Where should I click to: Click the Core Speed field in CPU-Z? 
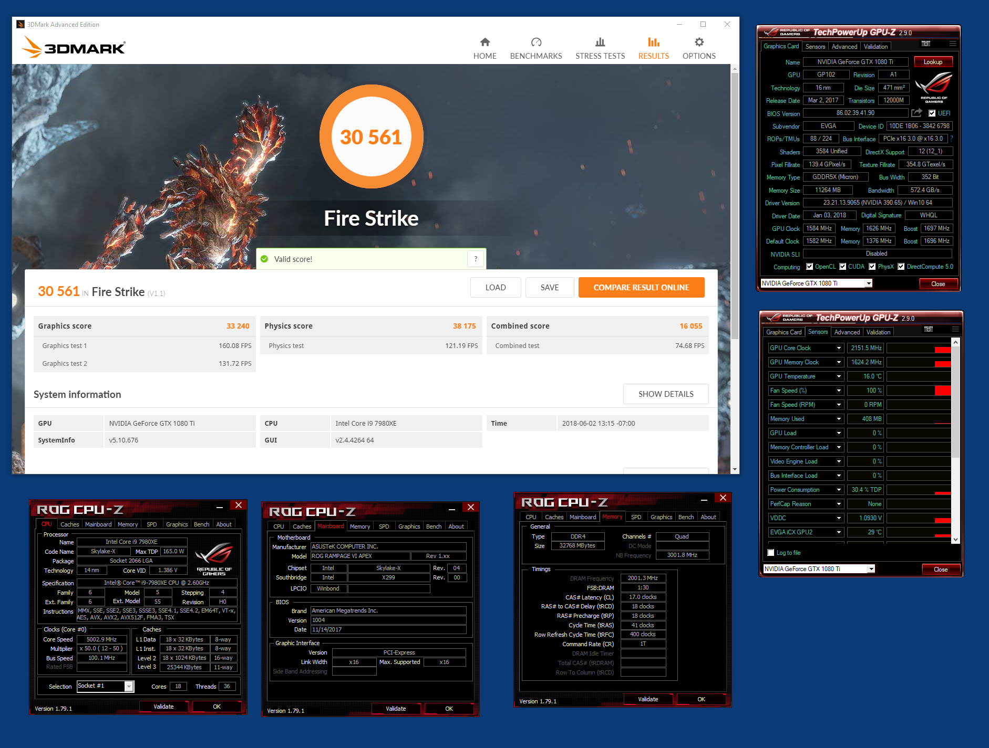coord(101,639)
